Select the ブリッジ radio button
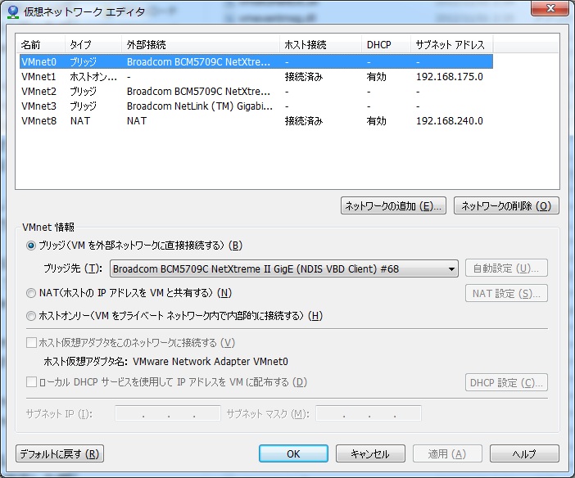Viewport: 575px width, 478px height. (31, 246)
